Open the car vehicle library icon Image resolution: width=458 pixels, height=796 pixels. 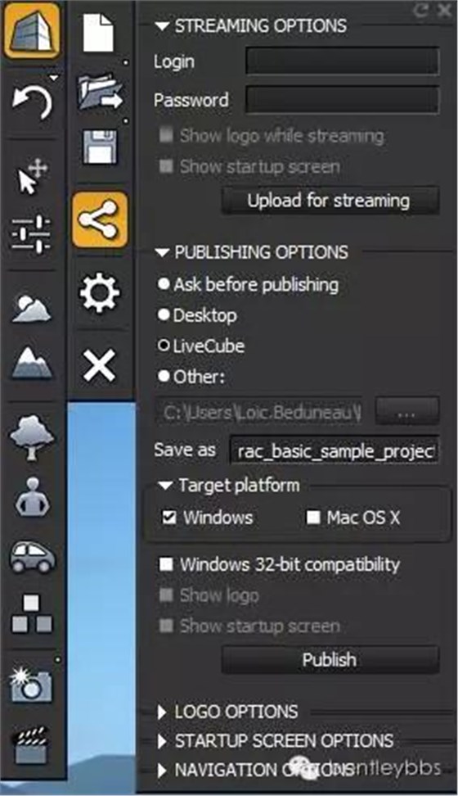(x=33, y=556)
